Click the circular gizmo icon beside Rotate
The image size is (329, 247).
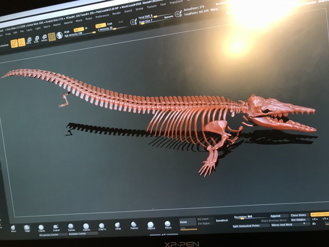click(x=52, y=37)
